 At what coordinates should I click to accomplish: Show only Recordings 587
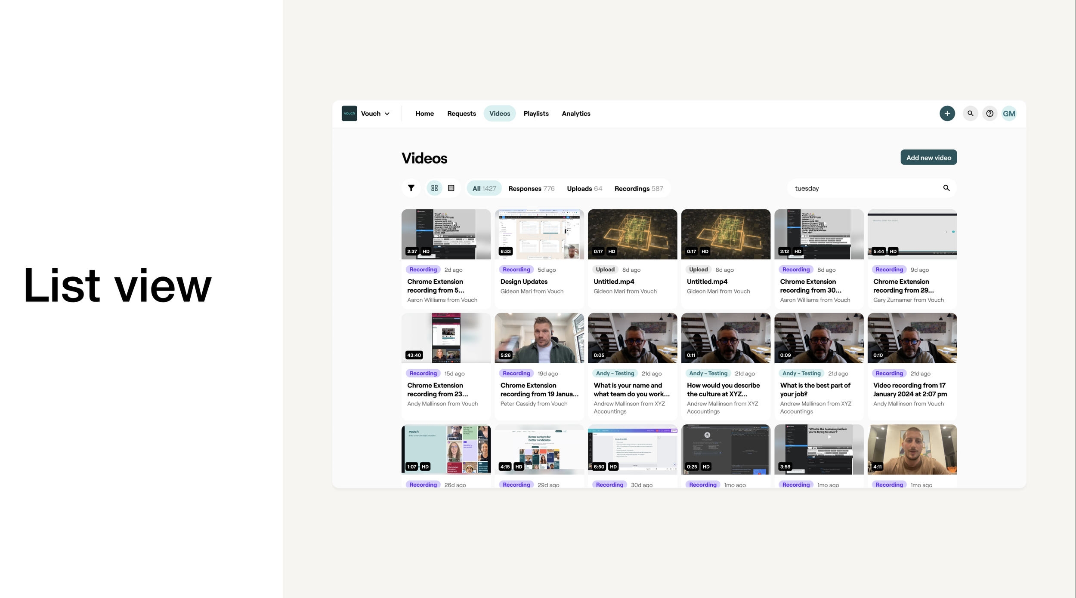point(638,189)
